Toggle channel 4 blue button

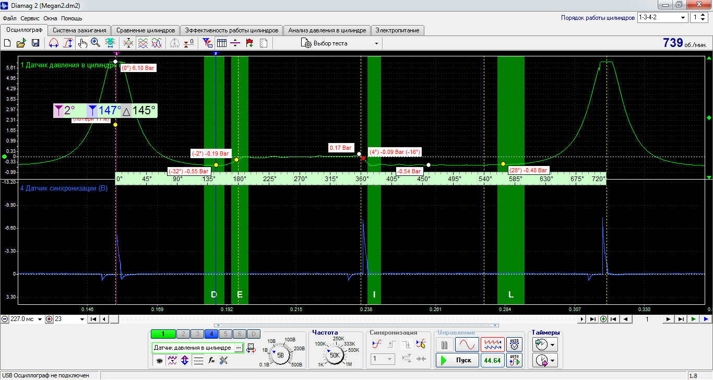point(211,334)
